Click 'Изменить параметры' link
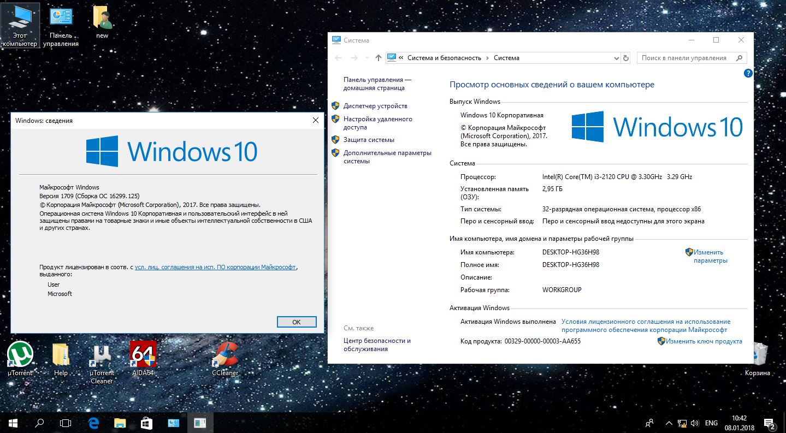 [x=710, y=257]
